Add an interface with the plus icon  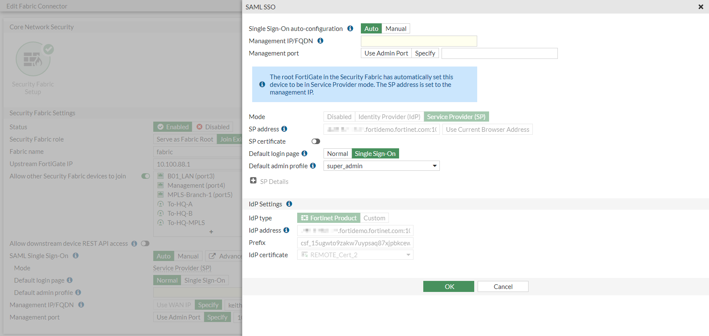(x=211, y=232)
